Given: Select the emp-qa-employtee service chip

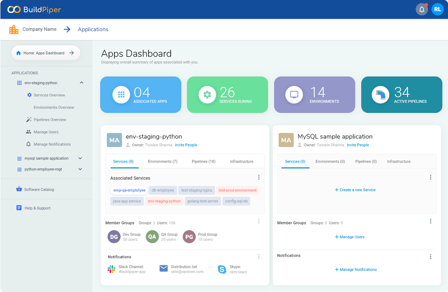Looking at the screenshot, I should (129, 190).
